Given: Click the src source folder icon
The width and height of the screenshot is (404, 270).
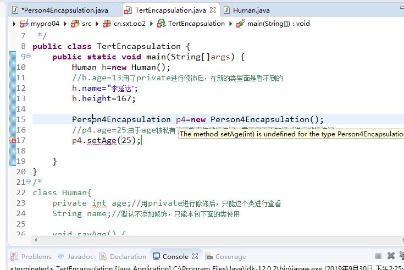Looking at the screenshot, I should pyautogui.click(x=75, y=24).
